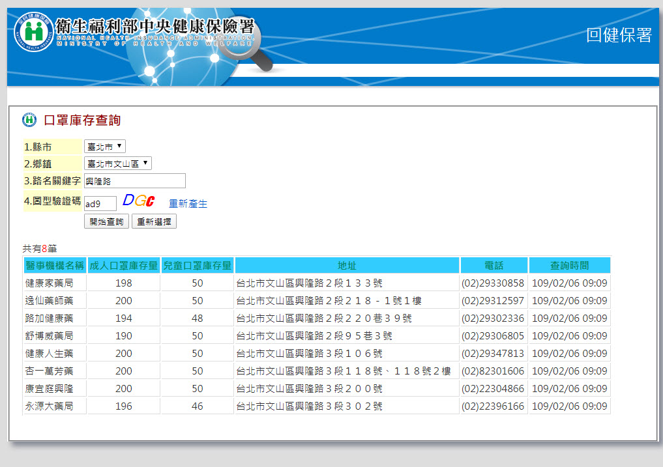Click the 兒童口罩庫存量 column header
Screen dimensions: 663x467
point(198,265)
